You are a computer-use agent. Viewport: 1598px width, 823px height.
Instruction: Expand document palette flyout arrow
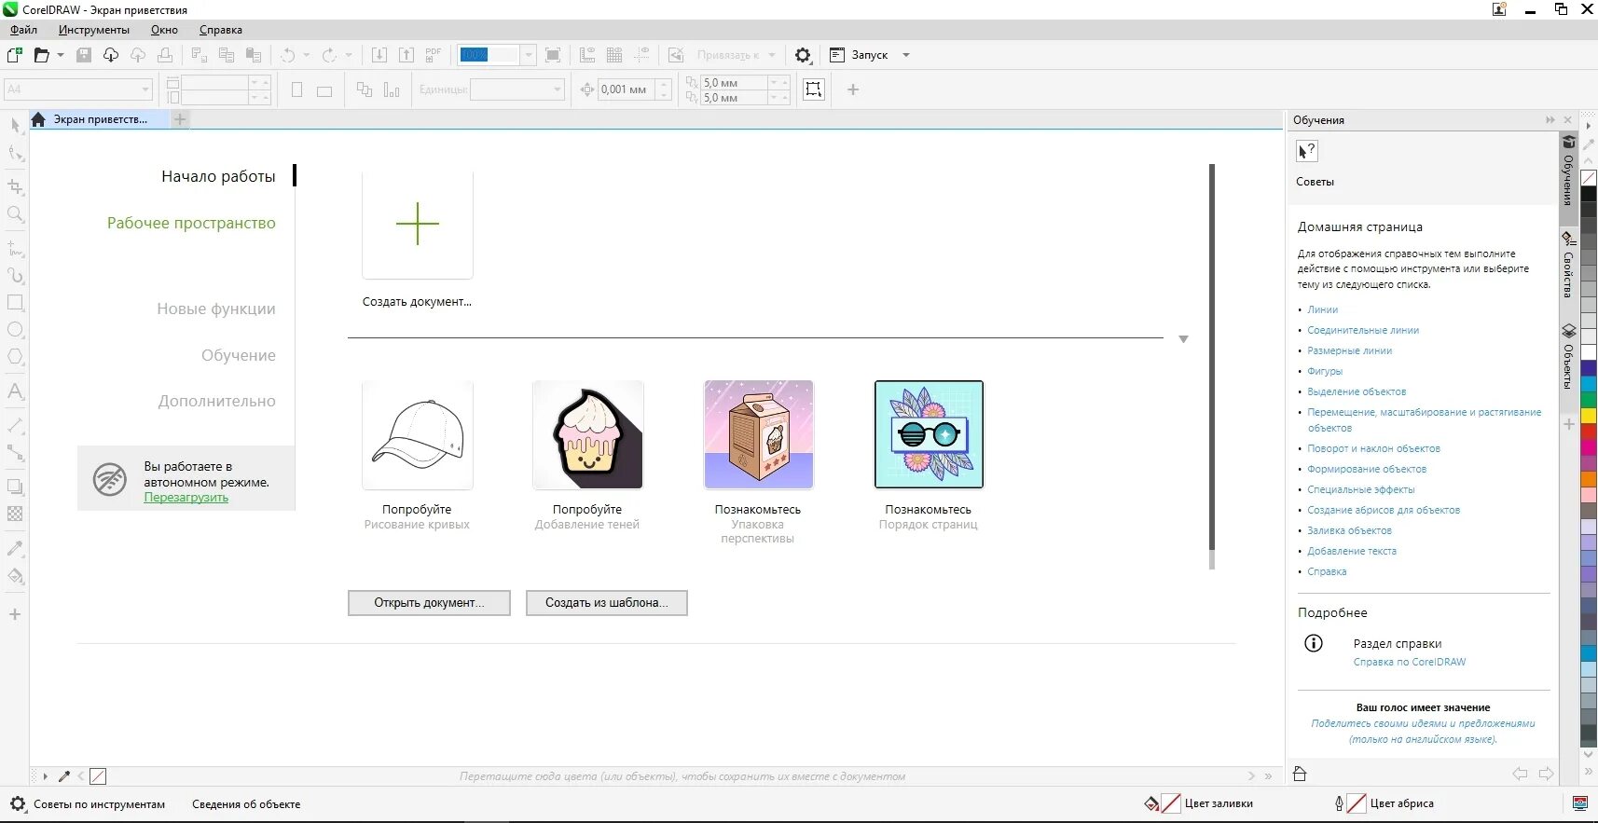45,775
